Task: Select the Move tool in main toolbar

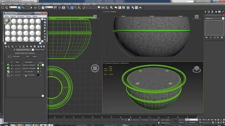Action: tap(35, 8)
